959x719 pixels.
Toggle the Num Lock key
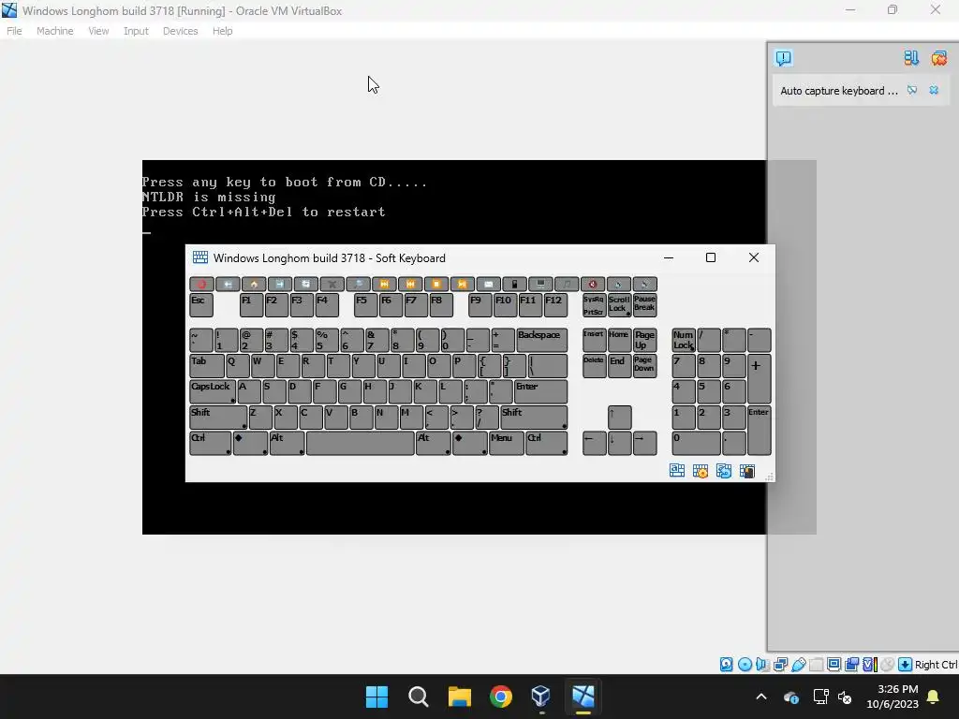click(684, 340)
